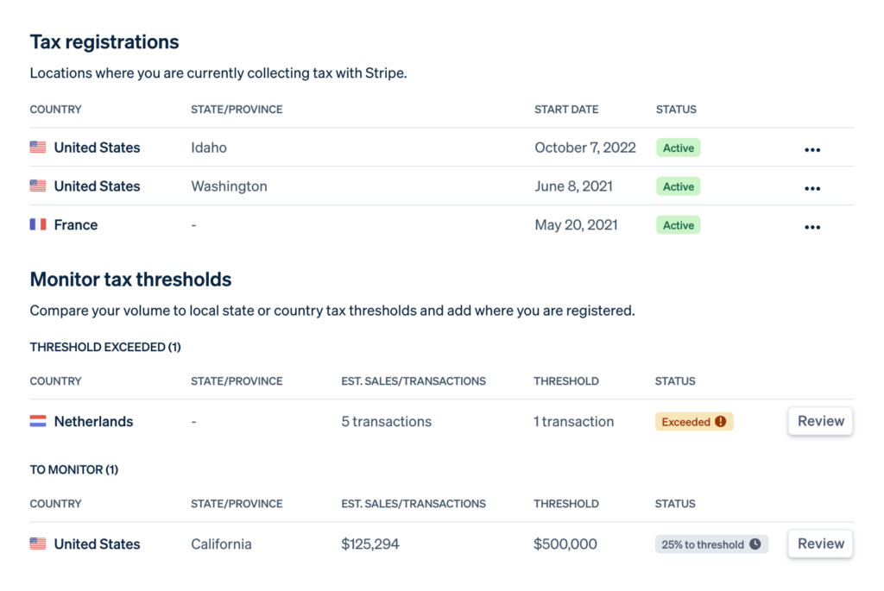Image resolution: width=884 pixels, height=591 pixels.
Task: Review the California monitored threshold
Action: click(819, 544)
